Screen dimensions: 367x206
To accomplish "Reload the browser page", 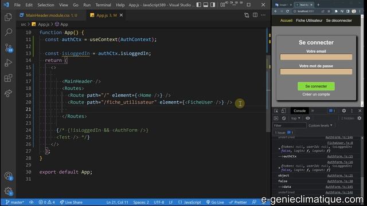I will pyautogui.click(x=287, y=11).
